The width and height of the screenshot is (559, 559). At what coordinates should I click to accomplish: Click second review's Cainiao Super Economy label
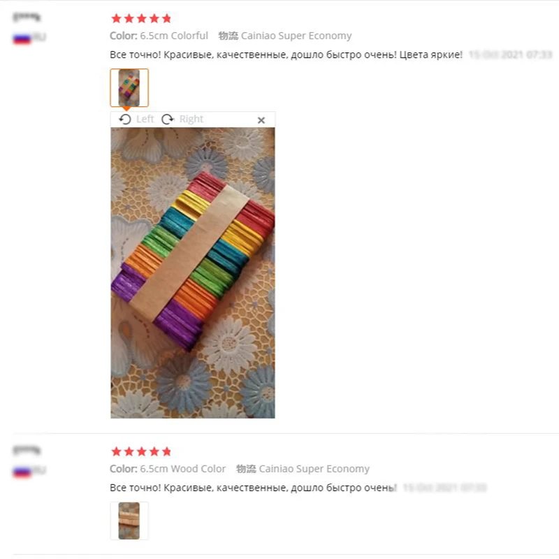point(314,469)
